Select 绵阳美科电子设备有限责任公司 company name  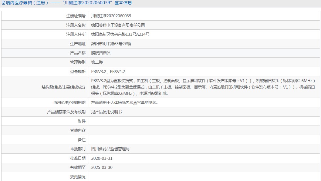[x=118, y=25]
